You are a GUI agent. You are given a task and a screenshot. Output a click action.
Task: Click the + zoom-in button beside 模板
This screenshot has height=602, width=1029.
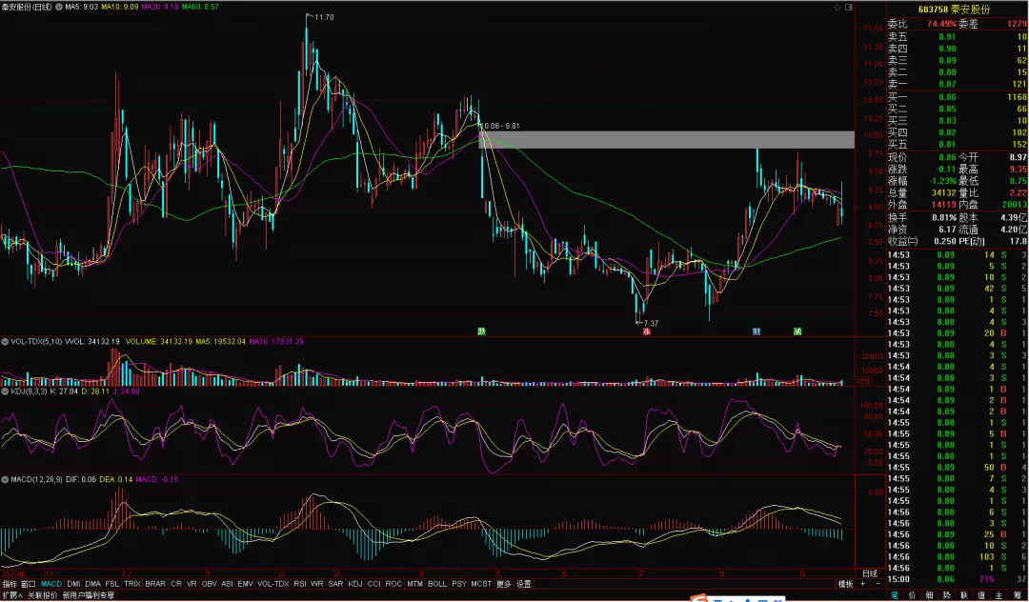click(863, 584)
